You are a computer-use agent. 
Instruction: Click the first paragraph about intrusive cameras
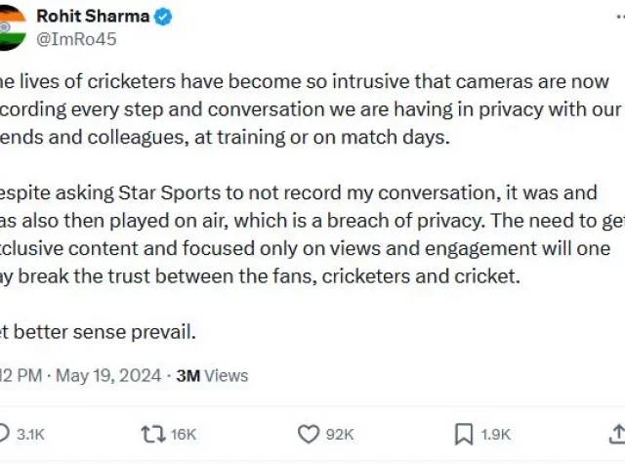[312, 109]
